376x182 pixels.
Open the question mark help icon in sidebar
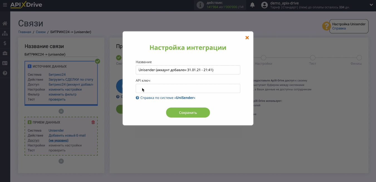click(5, 73)
